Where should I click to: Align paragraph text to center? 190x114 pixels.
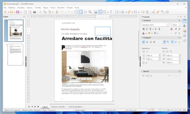(x=147, y=42)
